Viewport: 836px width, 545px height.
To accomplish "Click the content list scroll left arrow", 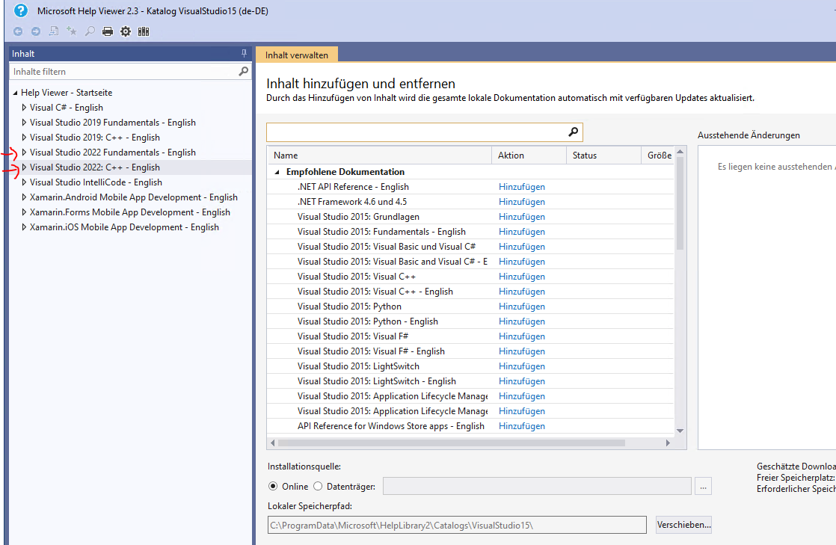I will pos(272,443).
